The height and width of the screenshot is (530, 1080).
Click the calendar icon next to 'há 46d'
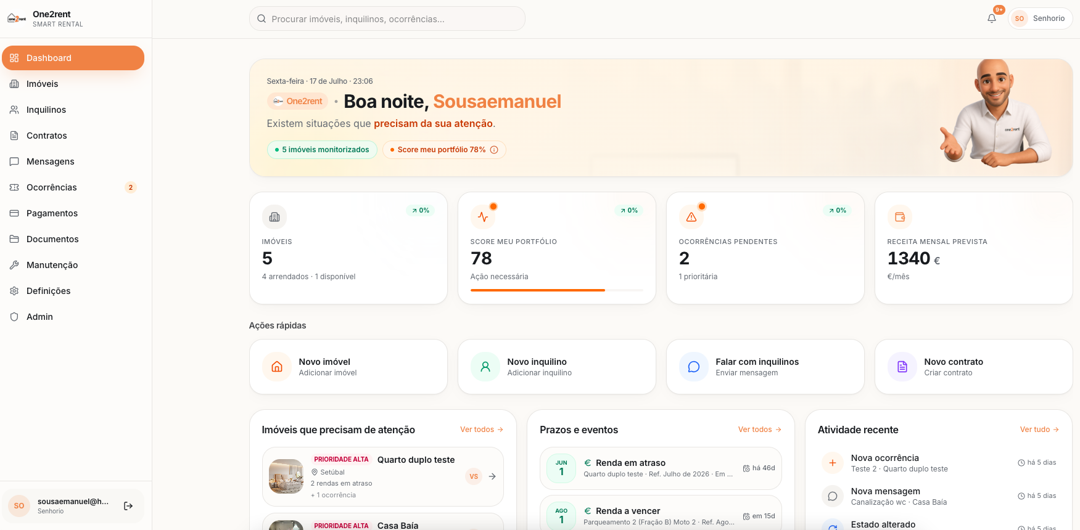click(746, 468)
